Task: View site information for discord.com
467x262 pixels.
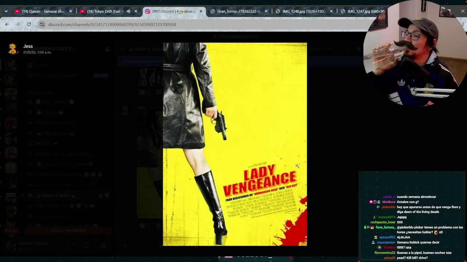Action: [x=42, y=24]
